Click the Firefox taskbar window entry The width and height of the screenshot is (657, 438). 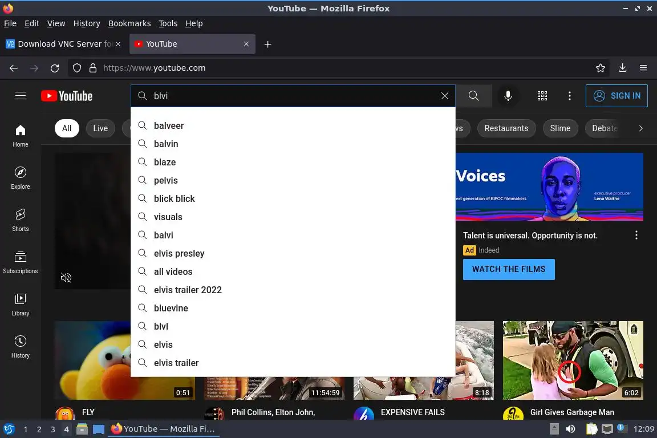point(164,429)
